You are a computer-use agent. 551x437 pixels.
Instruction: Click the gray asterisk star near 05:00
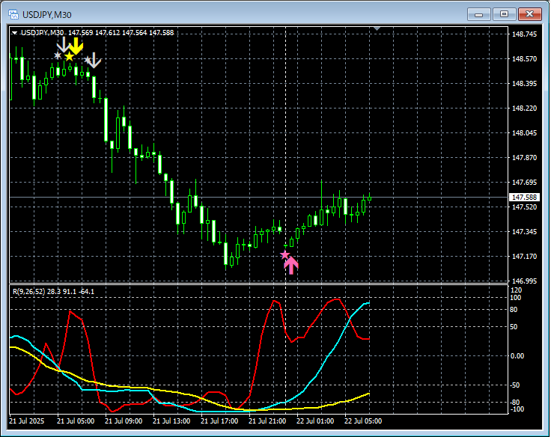tap(58, 55)
